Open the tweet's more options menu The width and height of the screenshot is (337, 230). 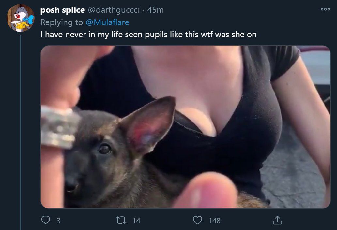pyautogui.click(x=325, y=9)
